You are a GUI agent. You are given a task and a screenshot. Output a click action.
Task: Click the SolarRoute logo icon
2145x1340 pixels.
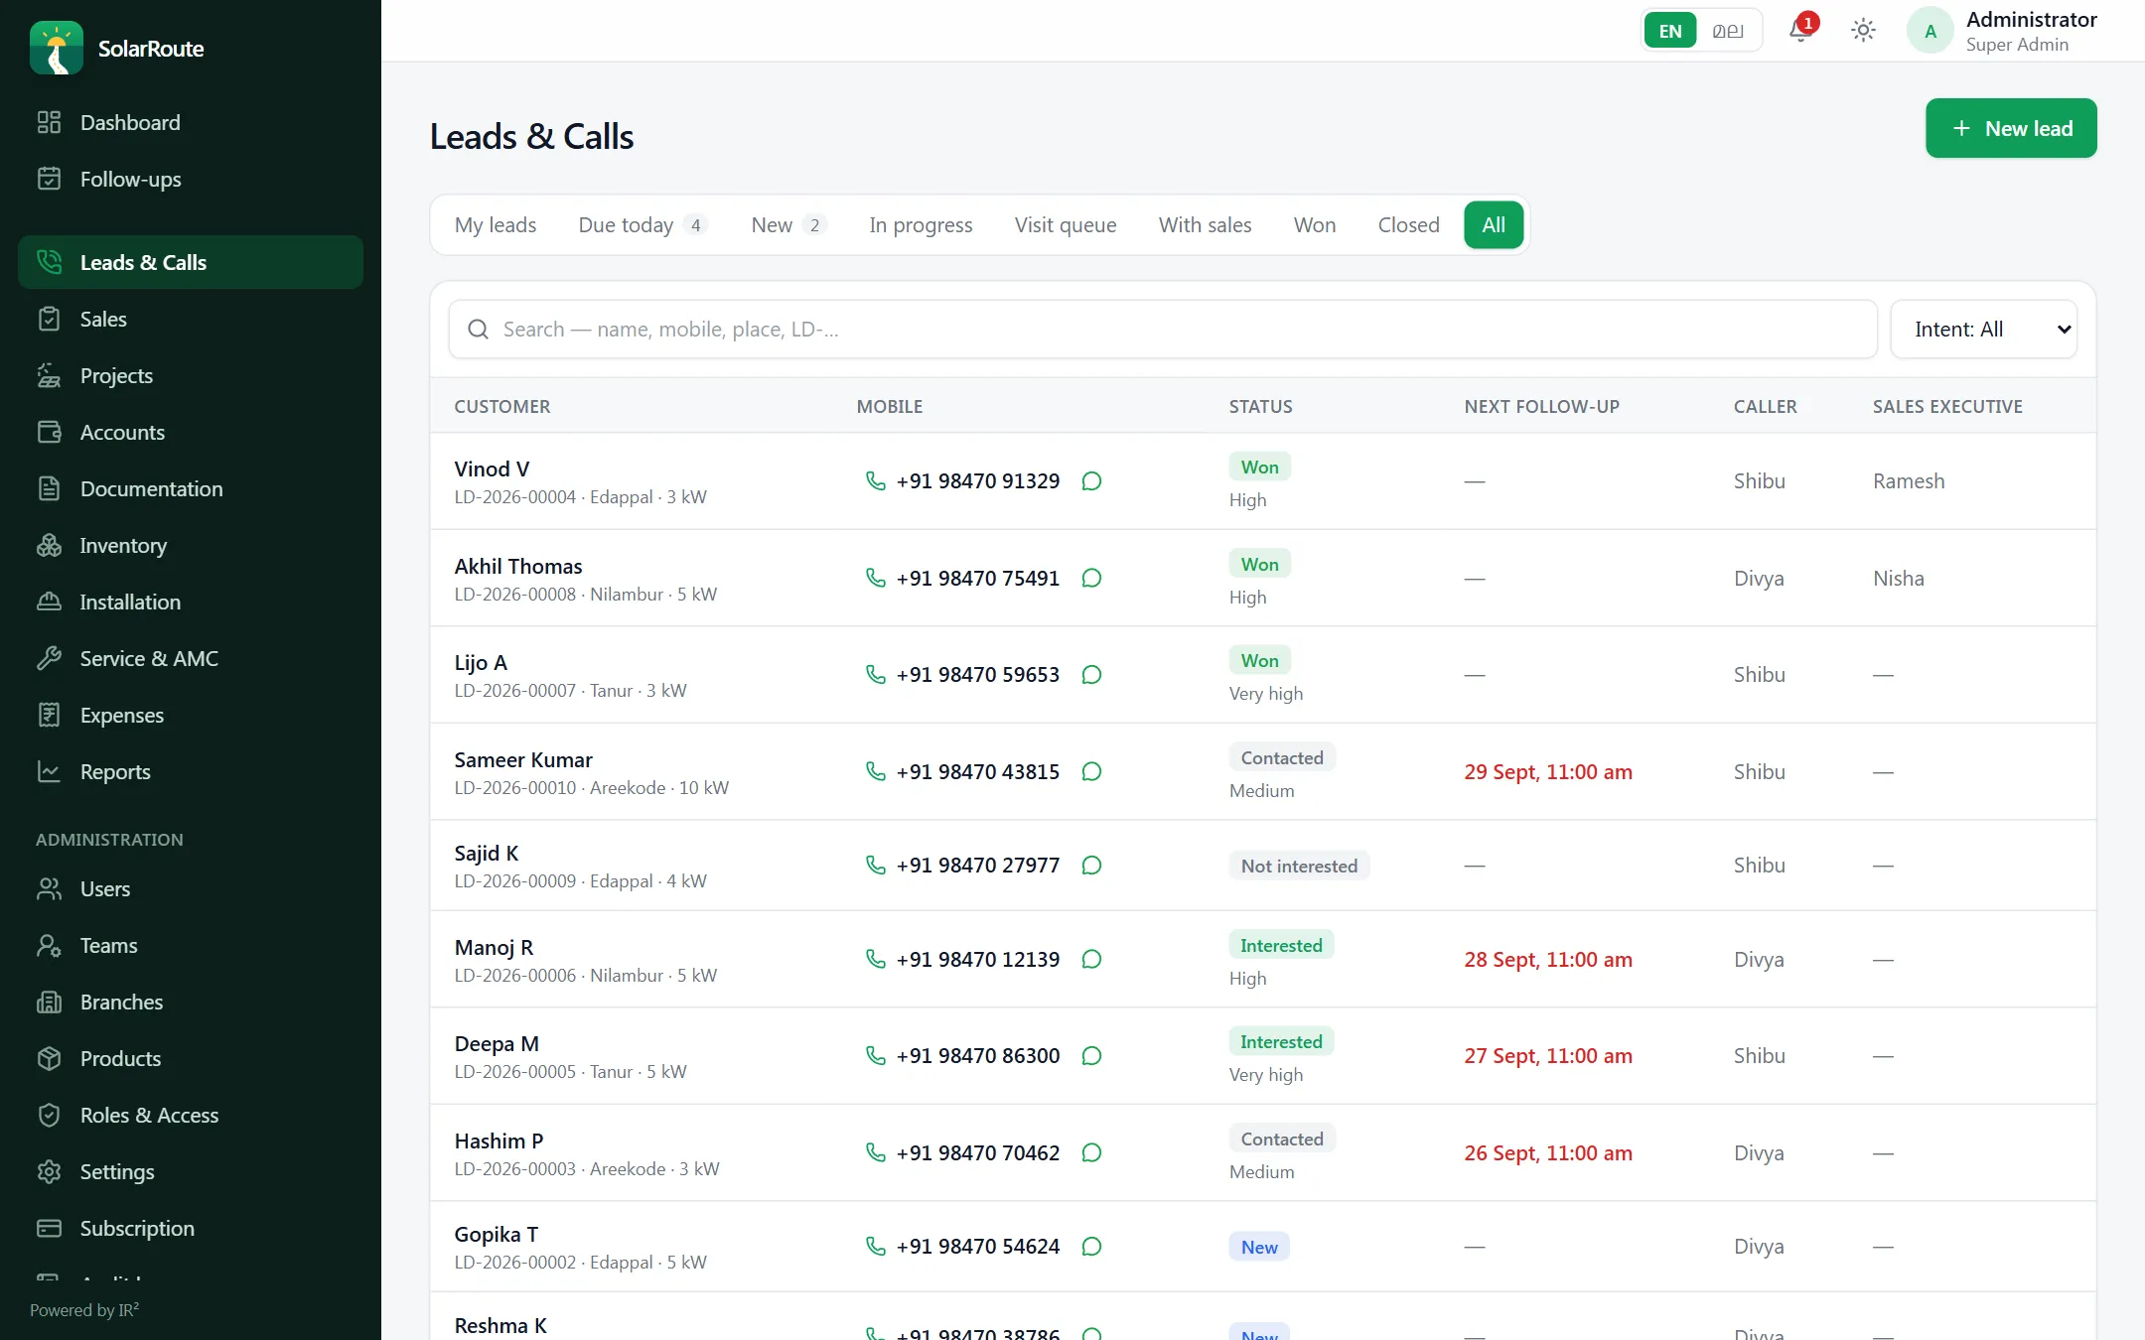[x=57, y=48]
